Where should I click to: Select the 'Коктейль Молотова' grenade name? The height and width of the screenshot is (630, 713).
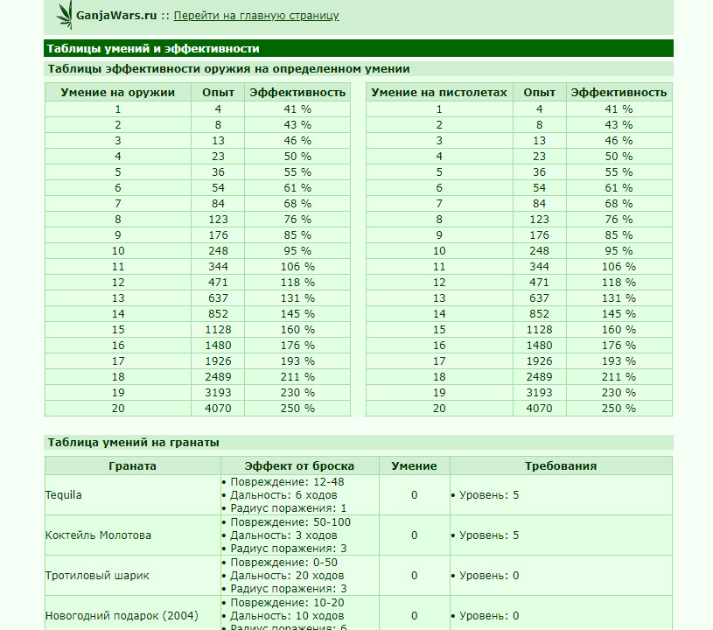98,535
